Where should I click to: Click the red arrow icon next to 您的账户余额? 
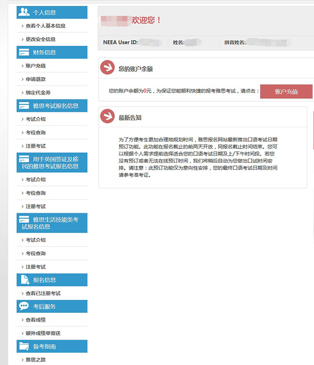point(107,68)
